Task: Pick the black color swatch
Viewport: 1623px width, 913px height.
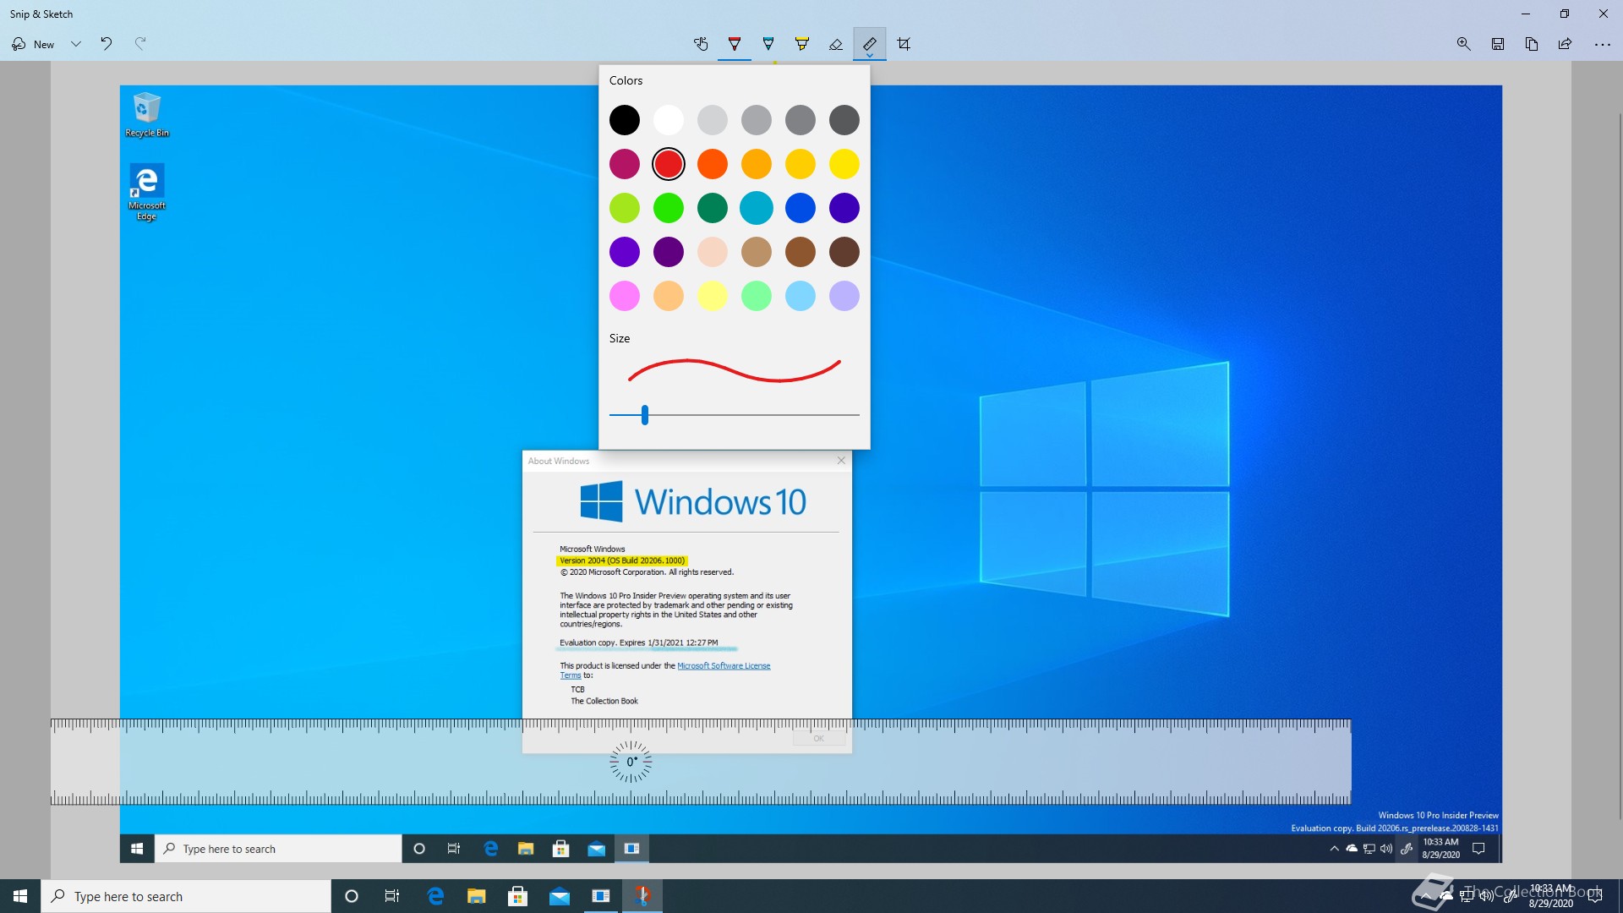Action: [625, 120]
